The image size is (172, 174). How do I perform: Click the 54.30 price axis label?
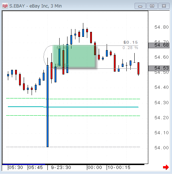click(162, 103)
